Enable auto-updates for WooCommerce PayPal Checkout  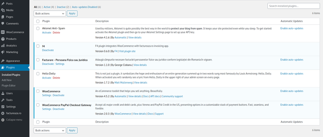pos(292,105)
